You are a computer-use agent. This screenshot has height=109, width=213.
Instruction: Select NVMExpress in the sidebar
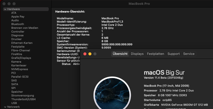click(20, 69)
